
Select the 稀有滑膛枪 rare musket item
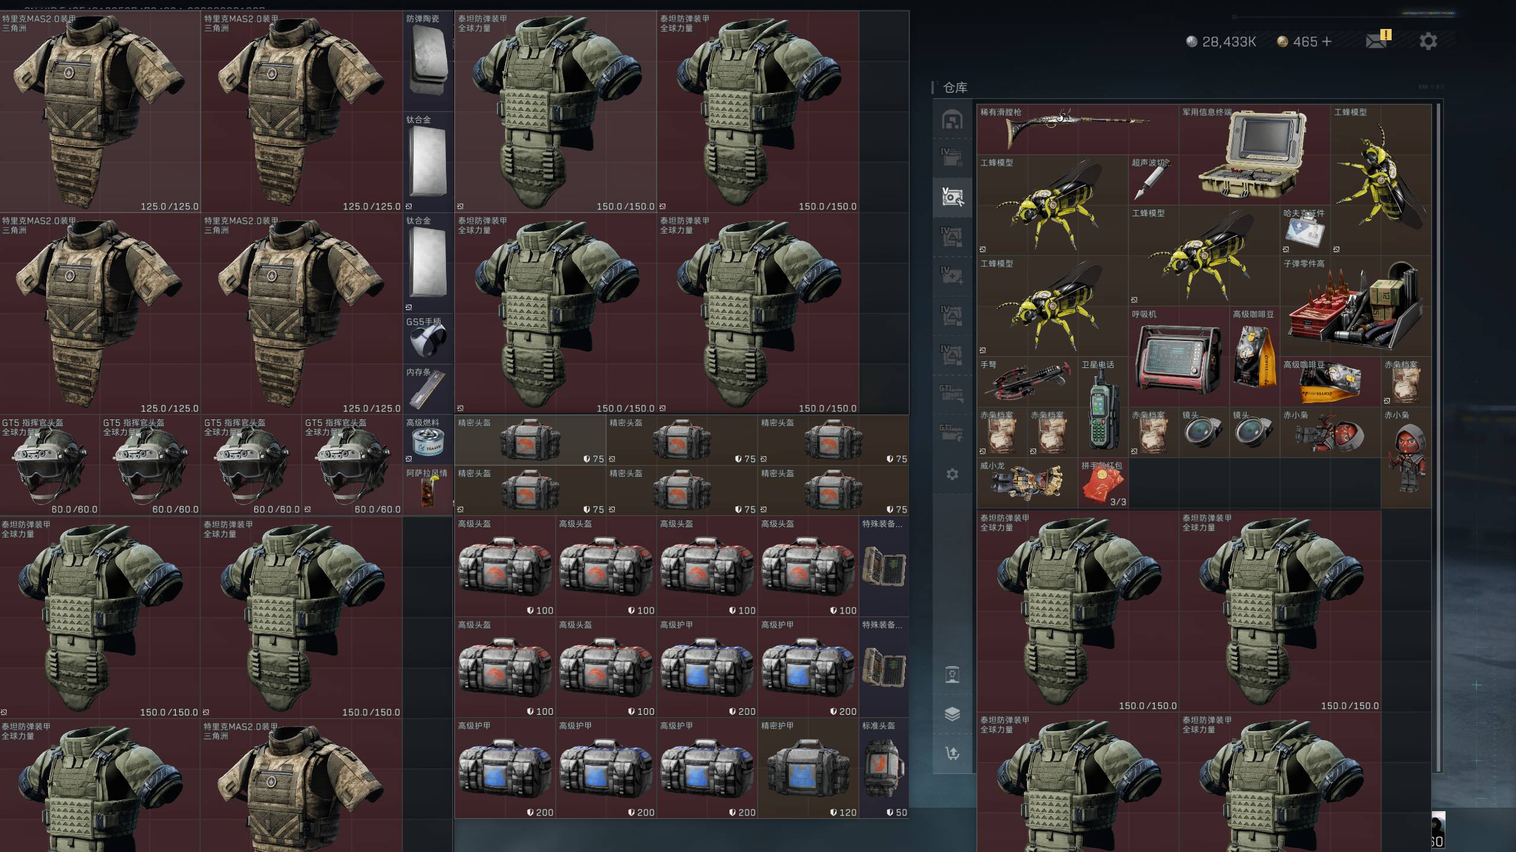[x=1078, y=130]
